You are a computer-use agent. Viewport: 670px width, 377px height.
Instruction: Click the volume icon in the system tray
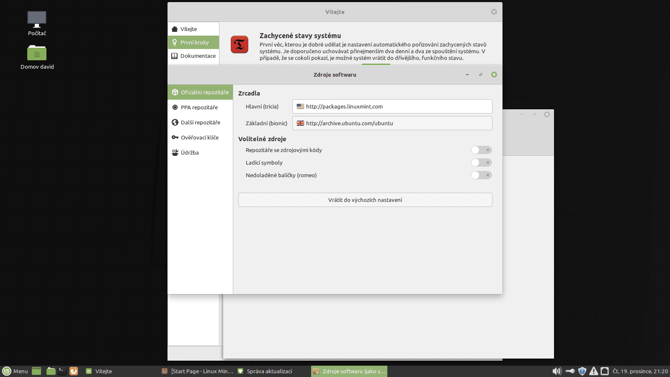[x=557, y=371]
